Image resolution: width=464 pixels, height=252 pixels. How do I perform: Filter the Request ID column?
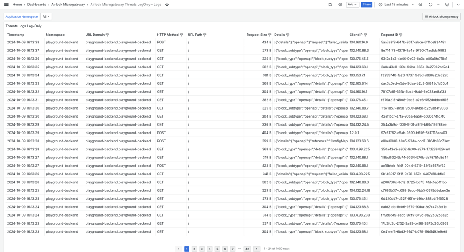click(x=401, y=35)
